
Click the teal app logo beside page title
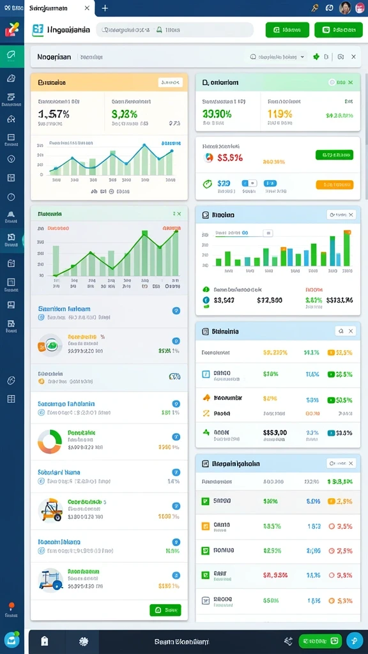click(x=38, y=30)
